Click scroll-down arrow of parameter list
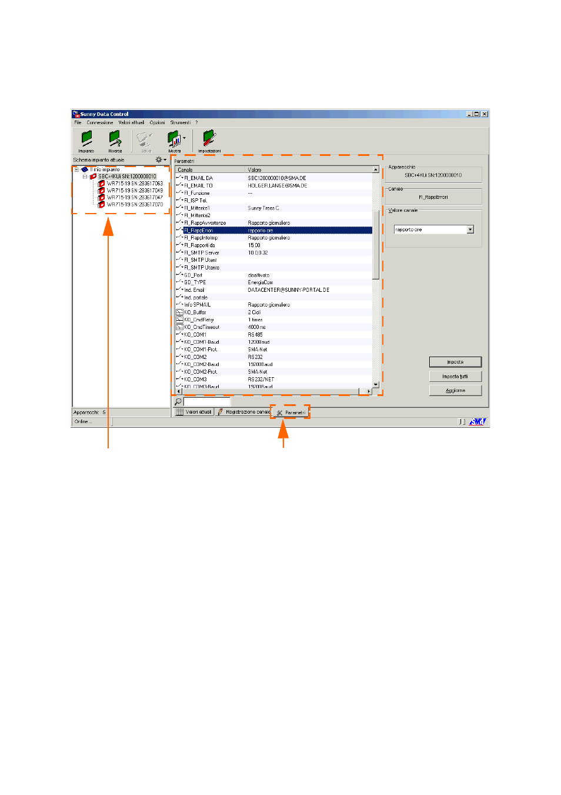 (376, 384)
